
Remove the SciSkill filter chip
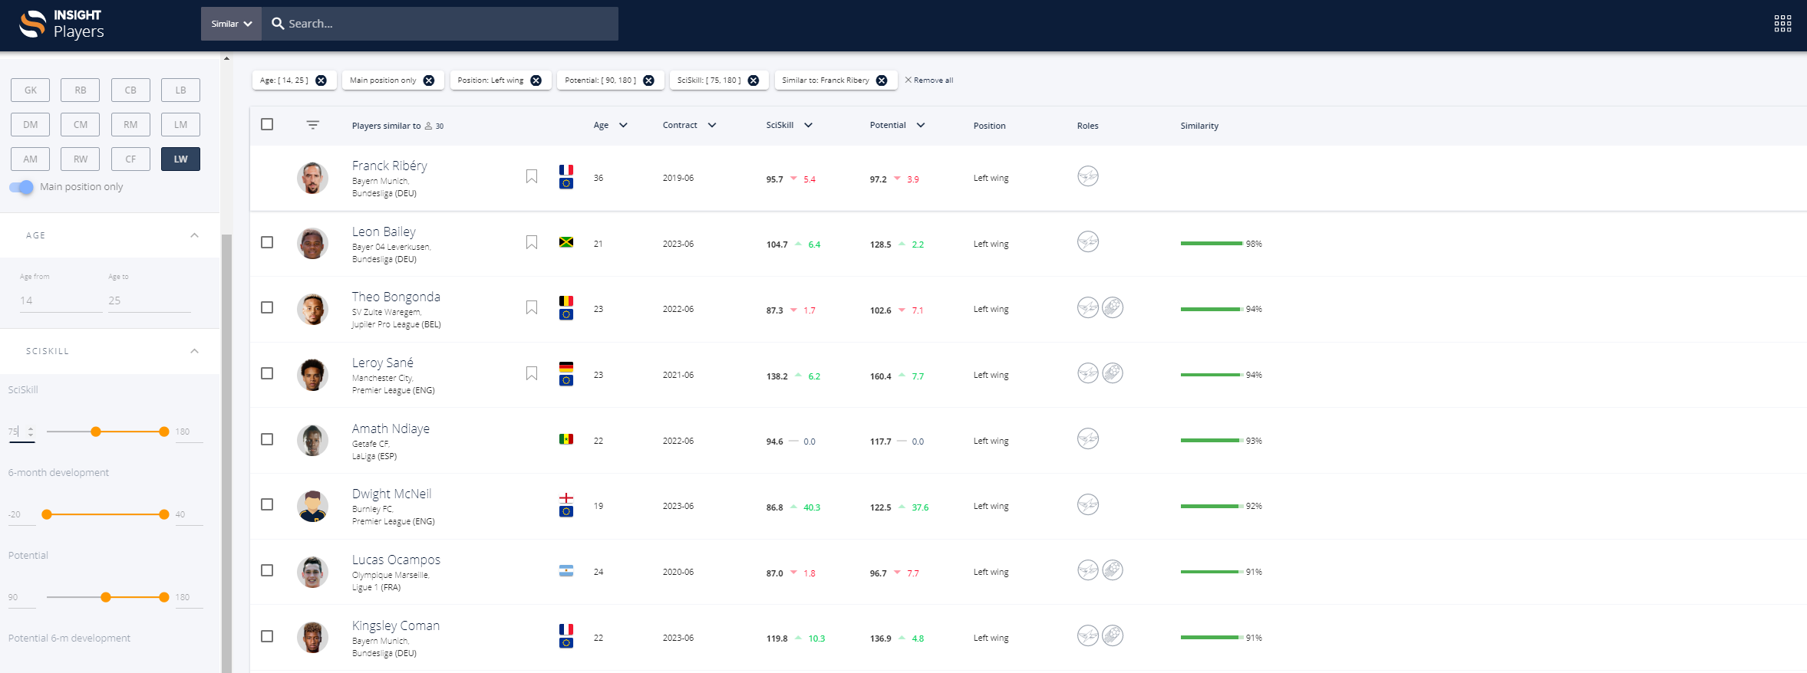point(753,80)
